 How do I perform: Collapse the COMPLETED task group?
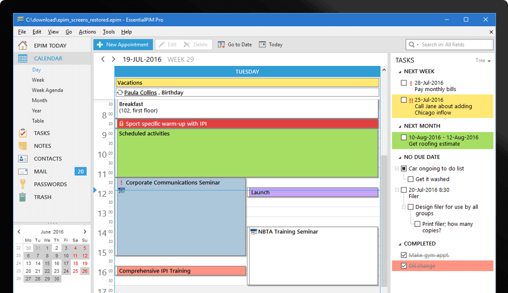click(400, 244)
